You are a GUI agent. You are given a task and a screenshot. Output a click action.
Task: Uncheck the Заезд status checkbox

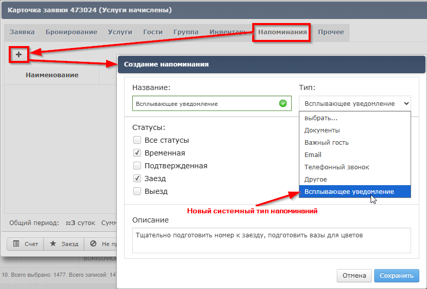pos(137,179)
